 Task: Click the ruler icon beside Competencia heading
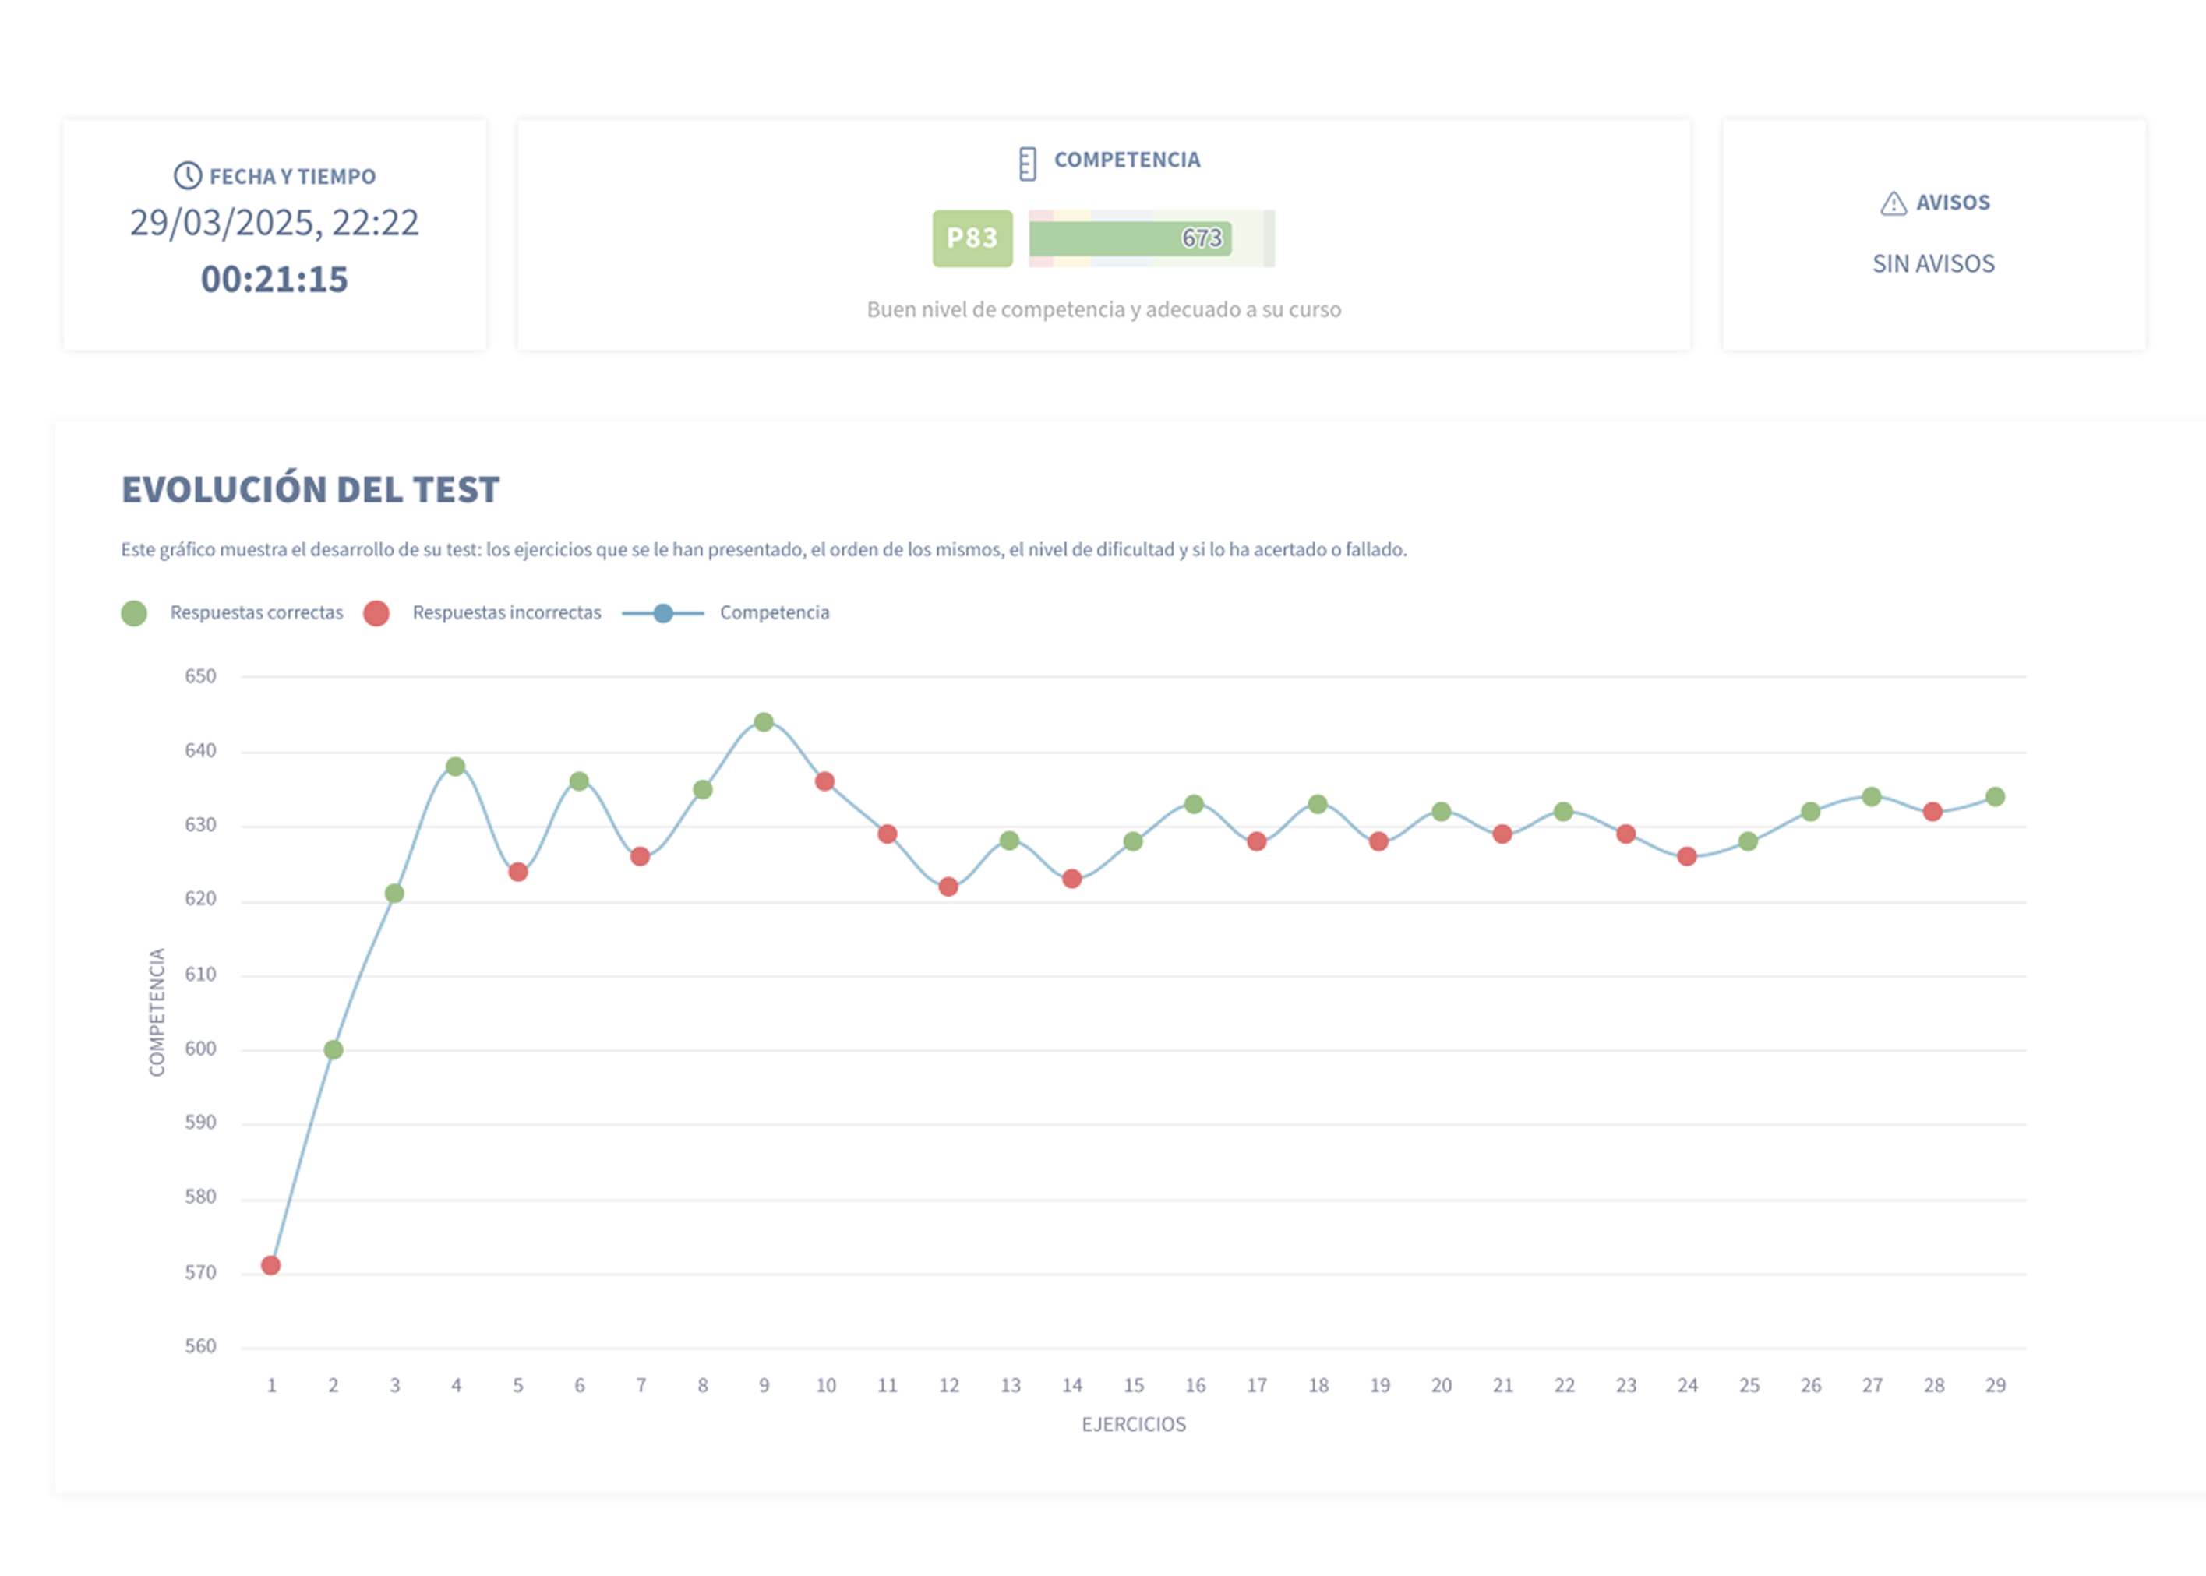pos(1027,163)
